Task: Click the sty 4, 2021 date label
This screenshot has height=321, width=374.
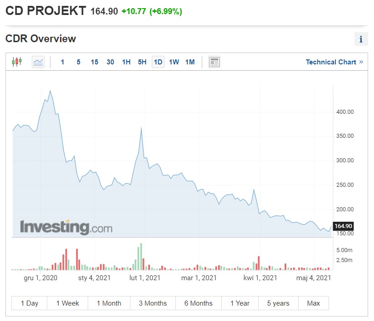Action: (x=95, y=278)
